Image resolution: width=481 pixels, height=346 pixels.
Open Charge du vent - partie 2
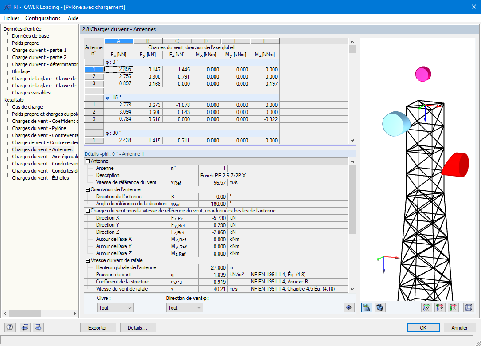point(39,57)
